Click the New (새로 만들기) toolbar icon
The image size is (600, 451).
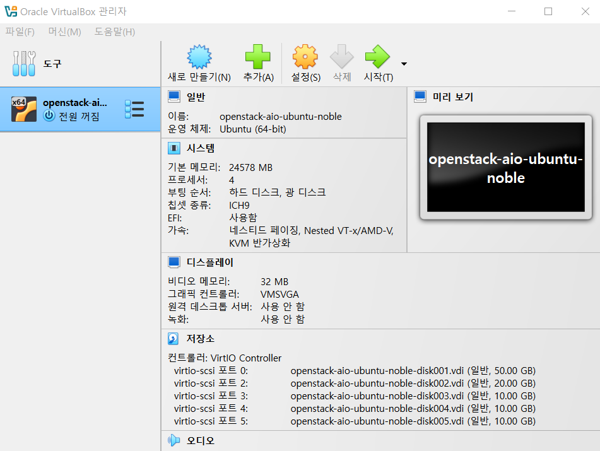[x=199, y=57]
